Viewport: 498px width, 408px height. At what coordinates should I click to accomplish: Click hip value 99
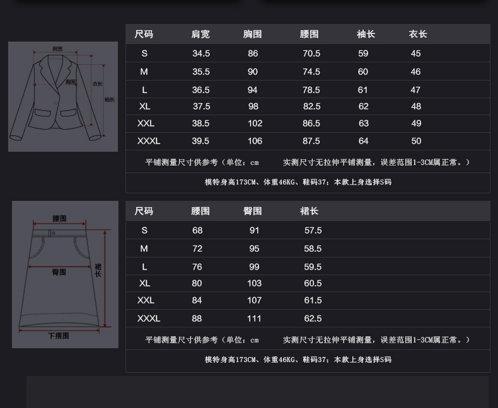[x=254, y=267]
